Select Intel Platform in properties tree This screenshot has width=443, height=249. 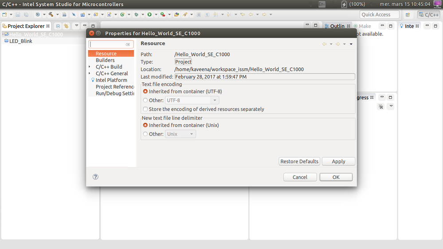point(111,80)
